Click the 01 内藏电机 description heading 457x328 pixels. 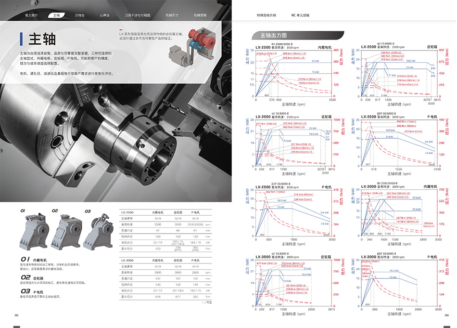(x=37, y=260)
